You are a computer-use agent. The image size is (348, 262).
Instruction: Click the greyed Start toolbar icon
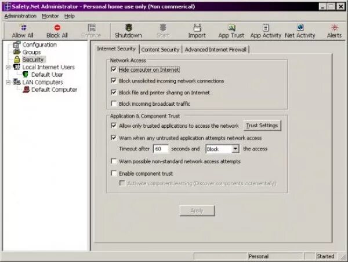tap(163, 28)
